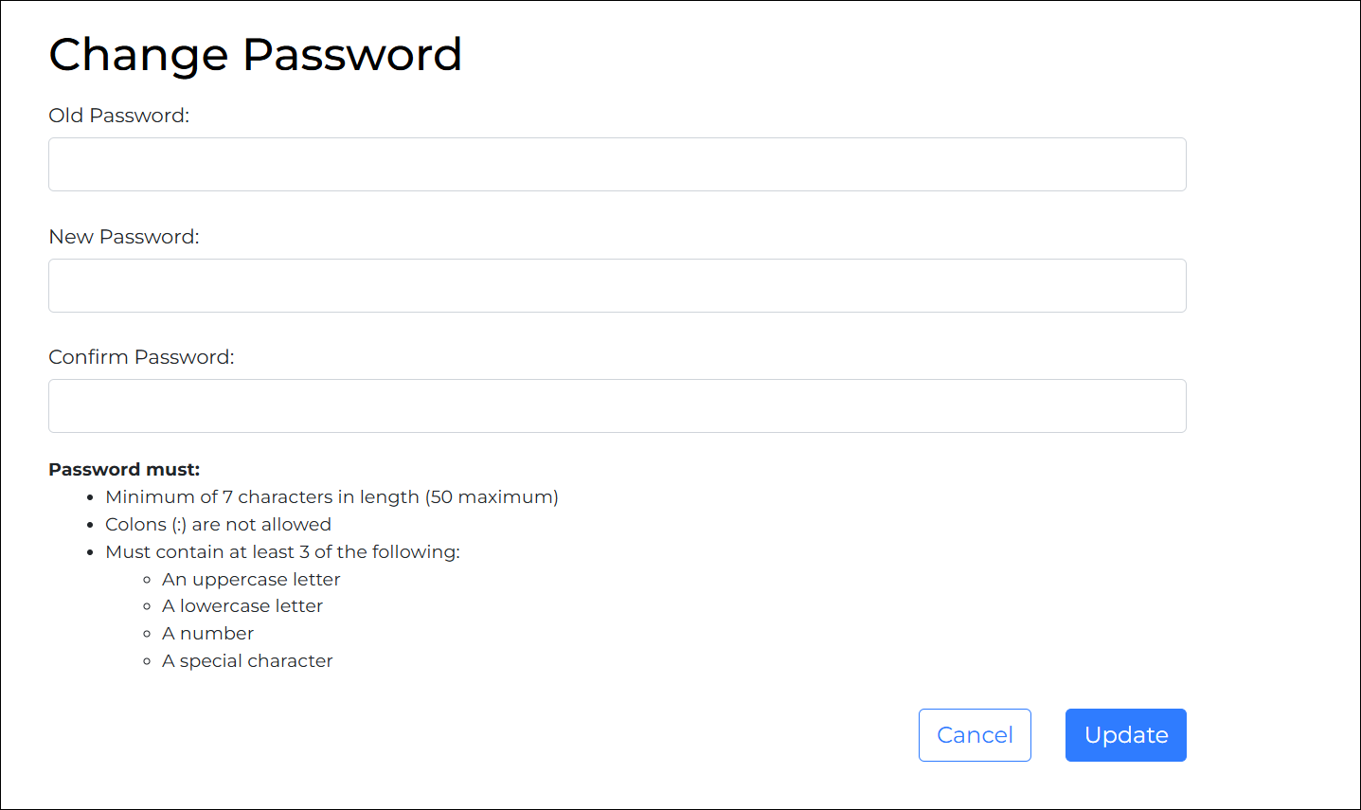Click the 'A number' list item
Viewport: 1361px width, 810px height.
[x=207, y=634]
